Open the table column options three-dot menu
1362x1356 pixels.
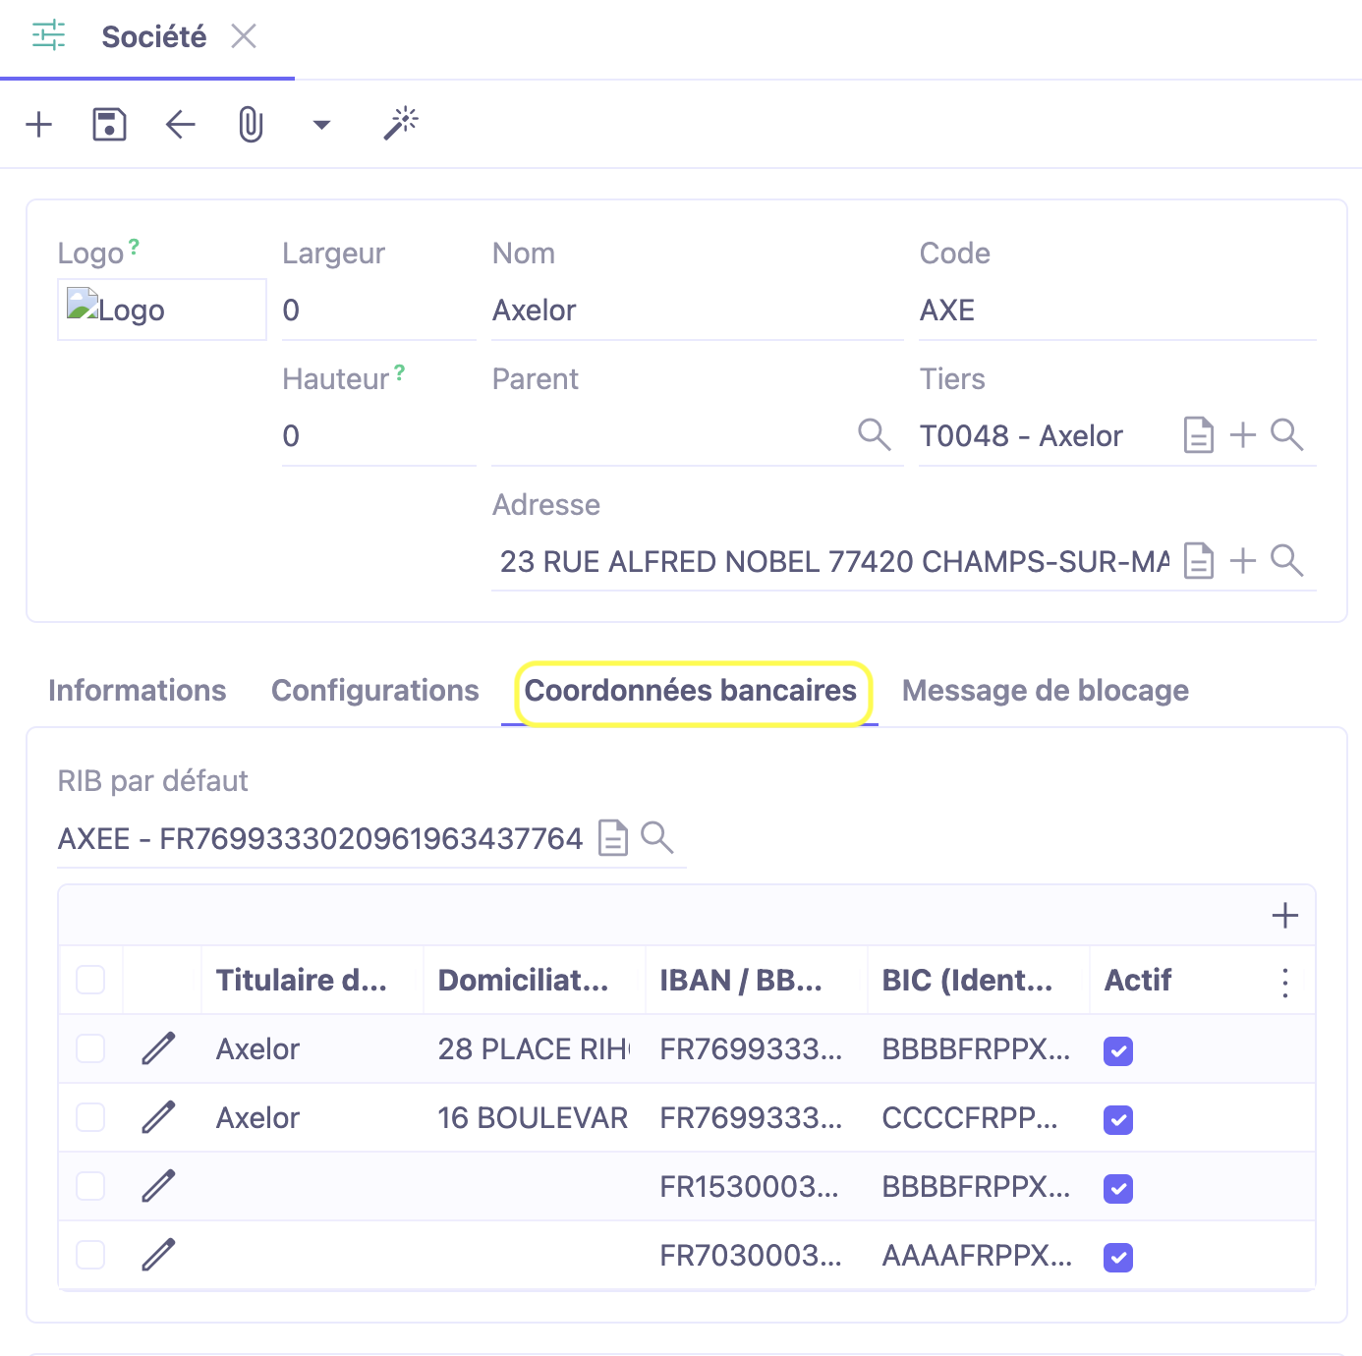(1285, 982)
